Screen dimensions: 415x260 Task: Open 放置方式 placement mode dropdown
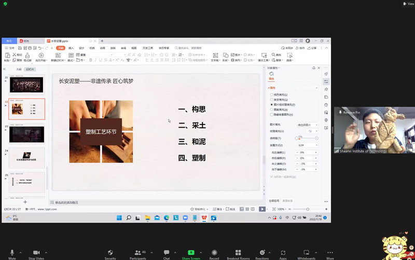coord(307,145)
